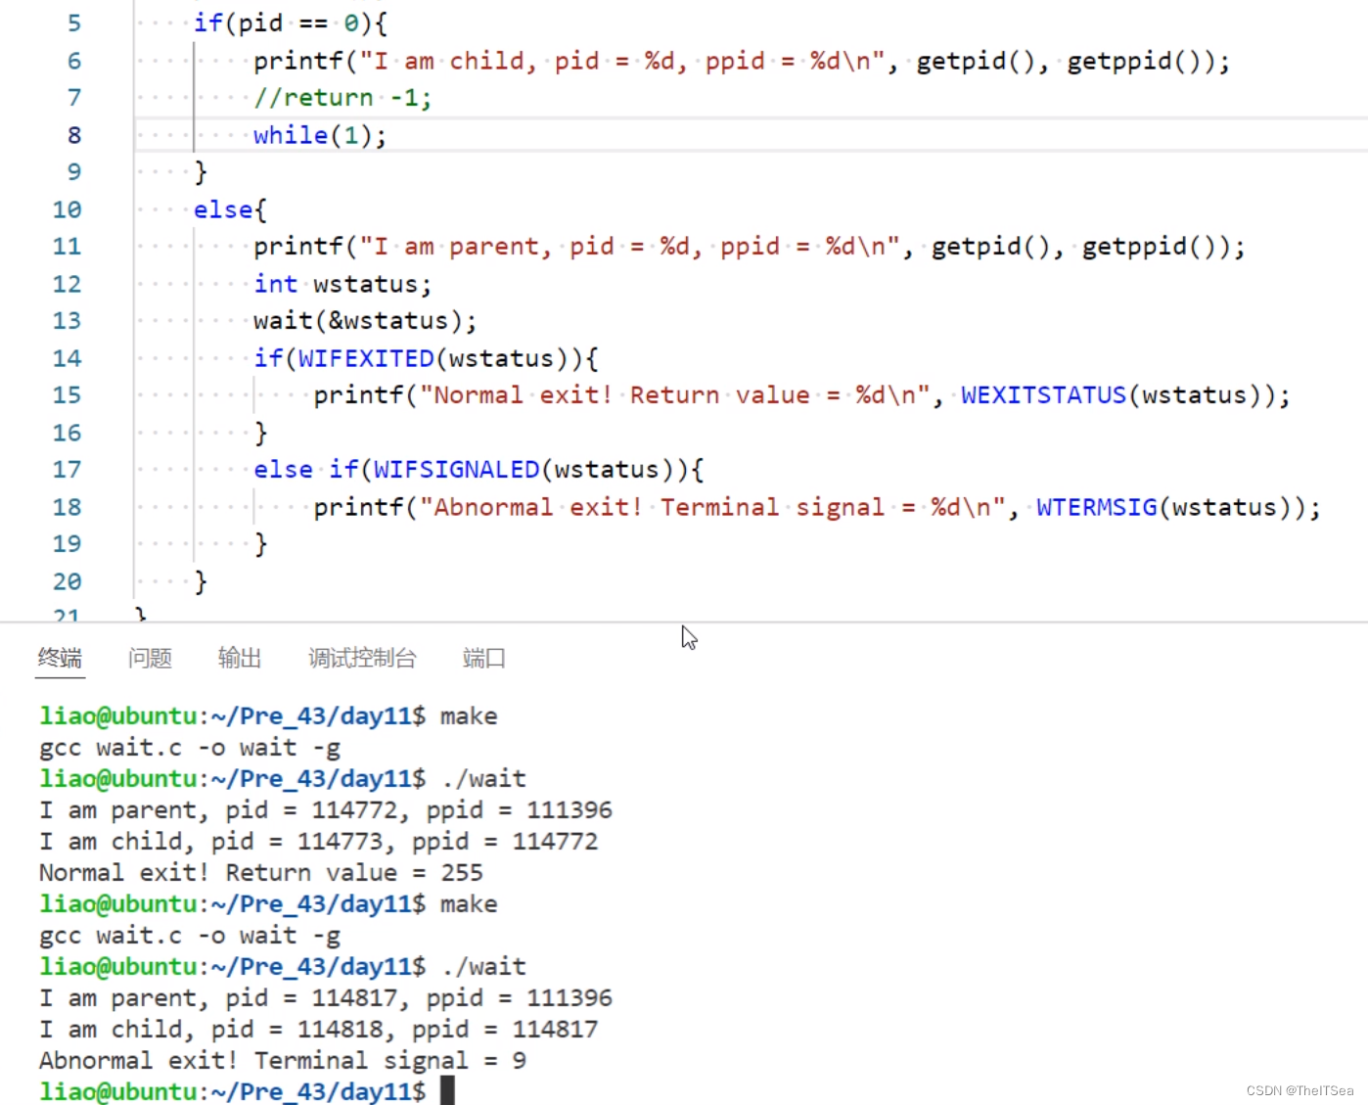Viewport: 1368px width, 1105px height.
Task: Click the //return -1; comment
Action: [342, 98]
